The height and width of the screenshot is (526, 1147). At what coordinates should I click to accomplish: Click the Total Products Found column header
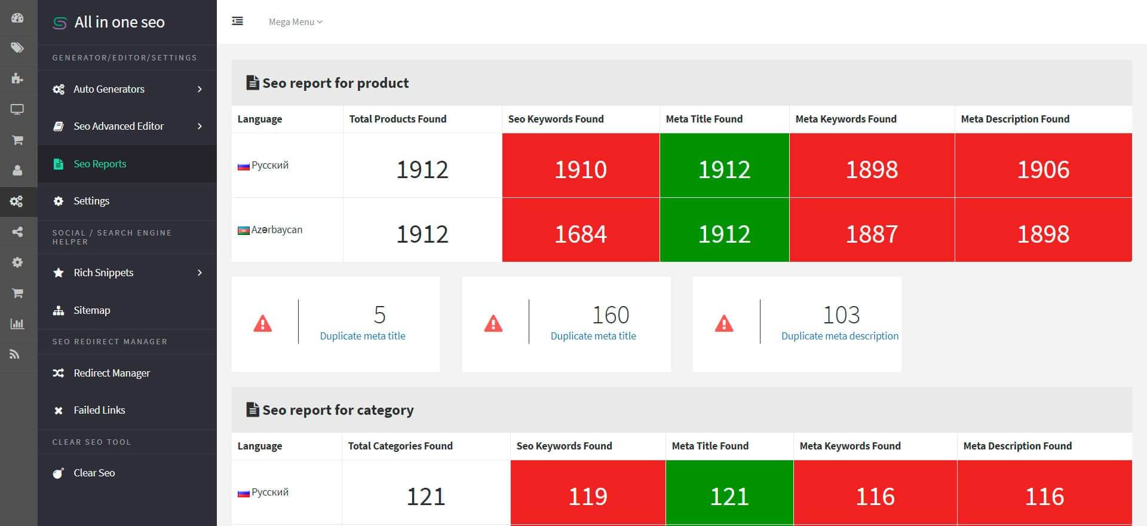click(398, 119)
